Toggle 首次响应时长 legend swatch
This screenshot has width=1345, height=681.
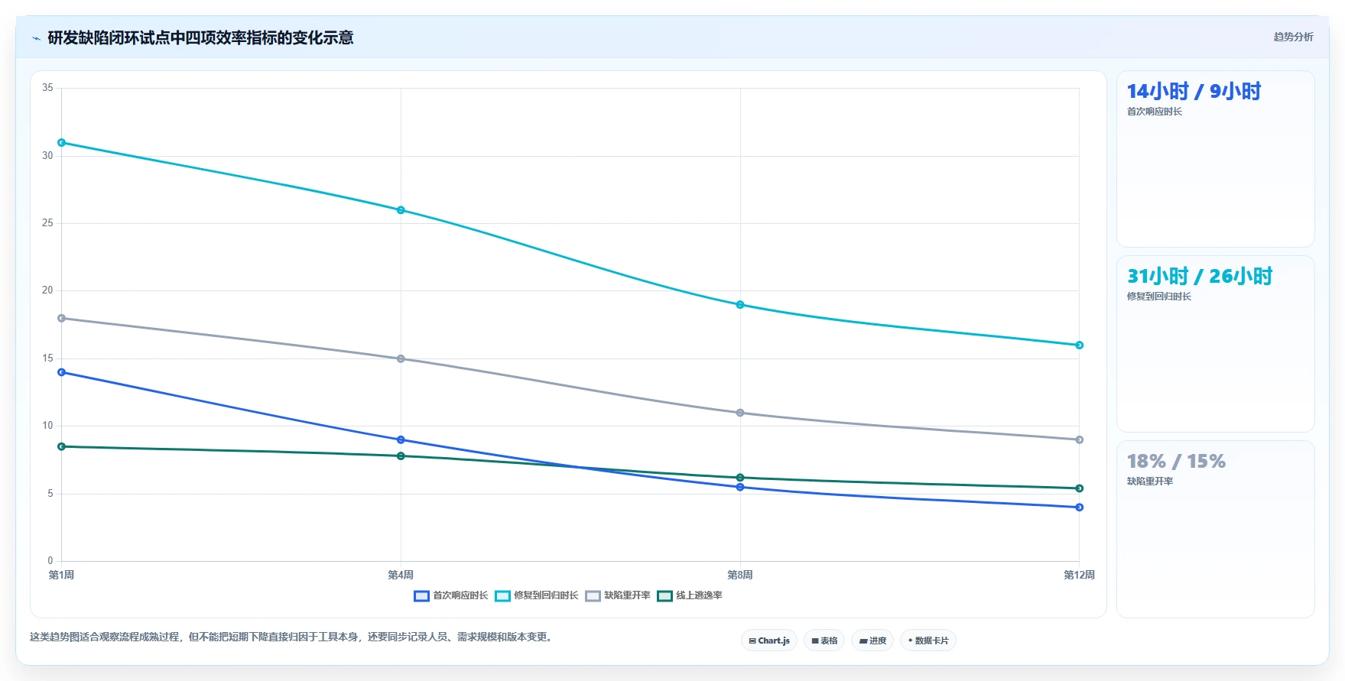pyautogui.click(x=421, y=596)
